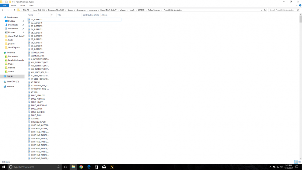Open the Windows Start menu

3,167
